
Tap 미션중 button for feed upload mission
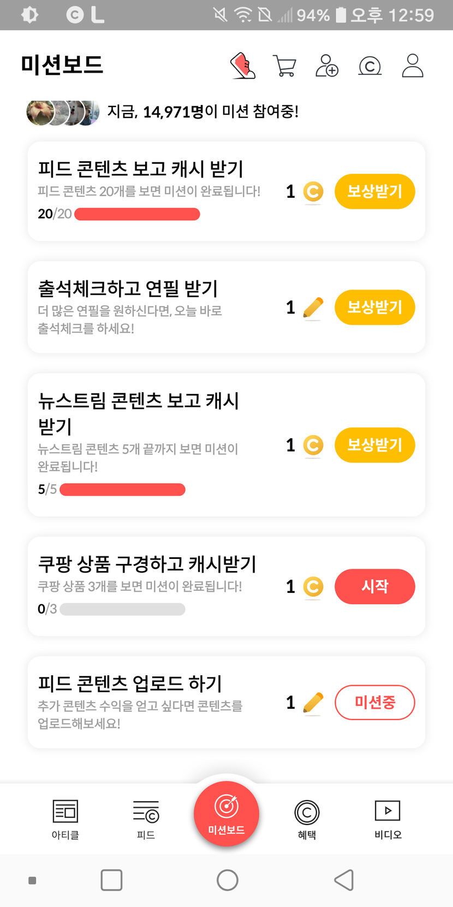click(x=374, y=702)
